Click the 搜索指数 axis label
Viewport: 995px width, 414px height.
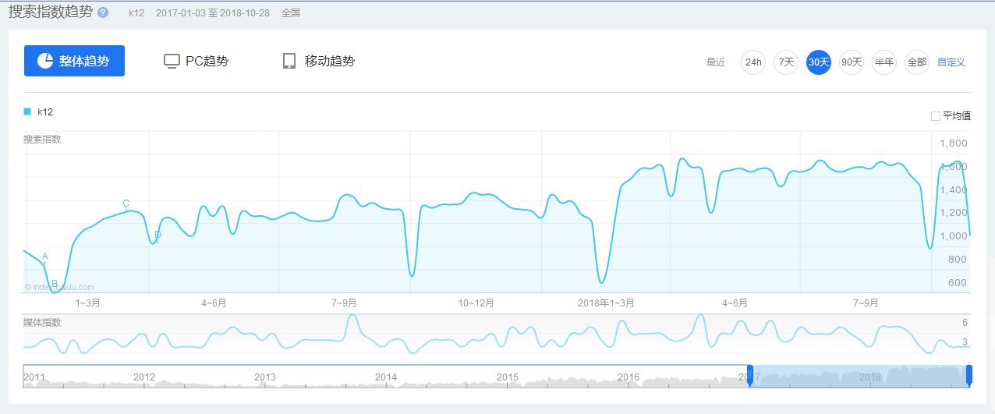(42, 140)
